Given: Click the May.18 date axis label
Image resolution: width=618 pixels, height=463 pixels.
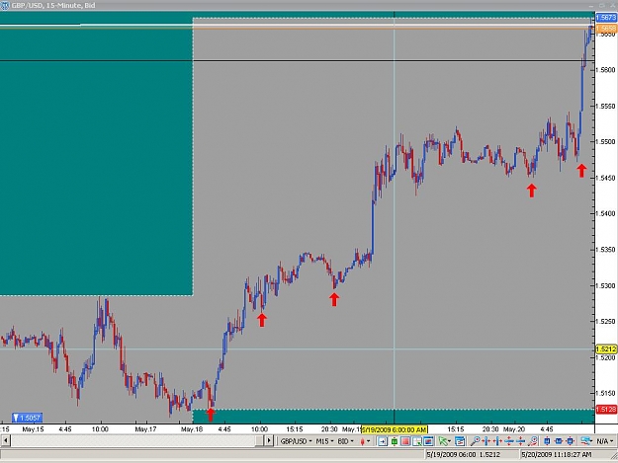Looking at the screenshot, I should coord(192,429).
